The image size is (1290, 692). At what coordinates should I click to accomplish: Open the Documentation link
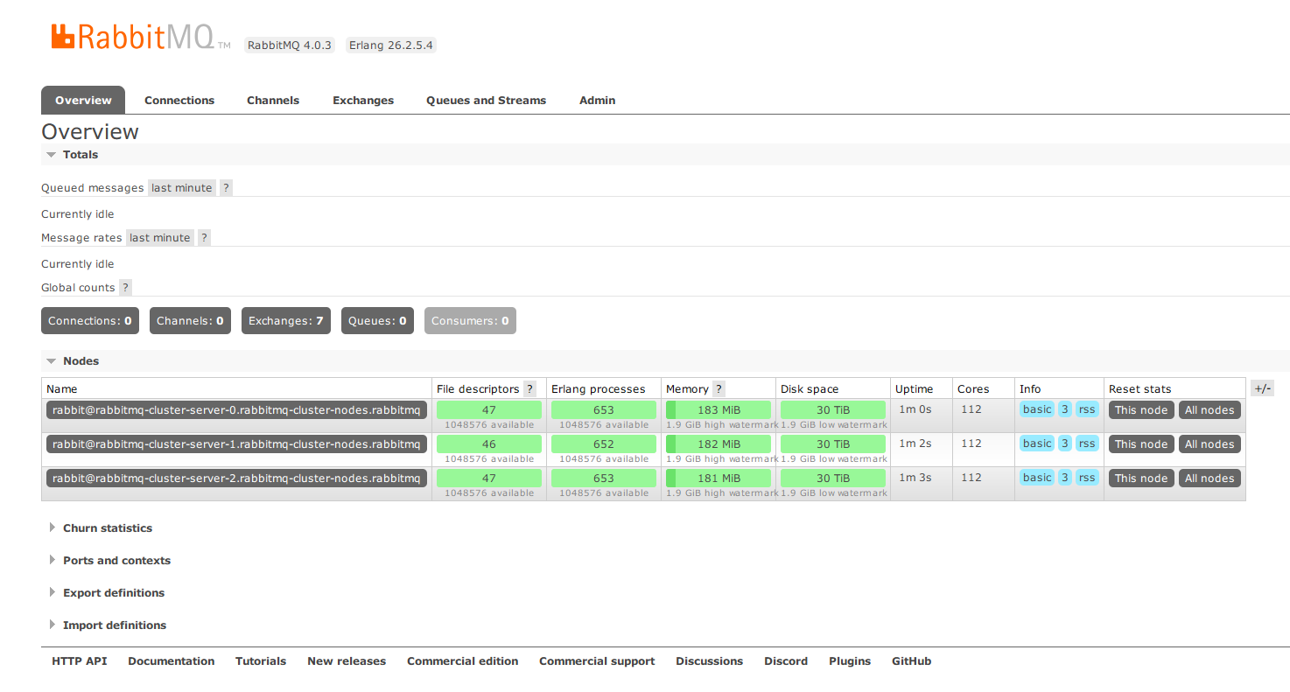pos(172,661)
